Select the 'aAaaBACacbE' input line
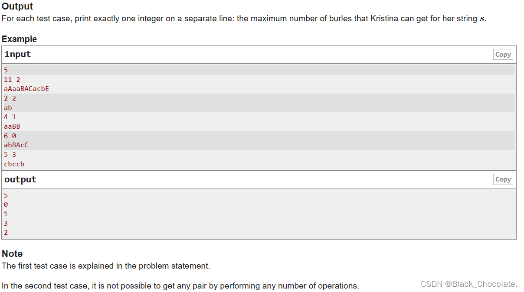This screenshot has width=524, height=292. (x=26, y=89)
